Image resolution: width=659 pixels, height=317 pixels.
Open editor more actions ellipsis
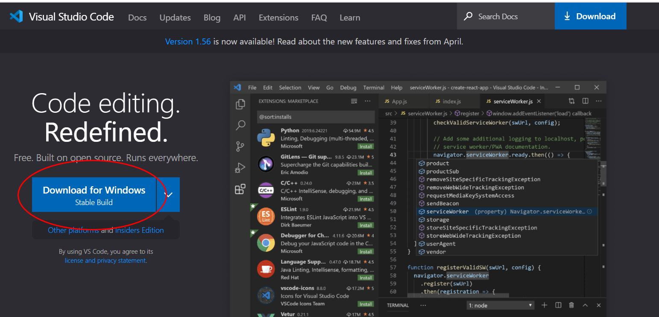pos(598,101)
